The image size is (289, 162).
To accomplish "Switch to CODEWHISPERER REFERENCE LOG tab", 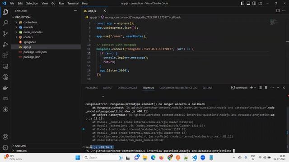I will coord(178,88).
